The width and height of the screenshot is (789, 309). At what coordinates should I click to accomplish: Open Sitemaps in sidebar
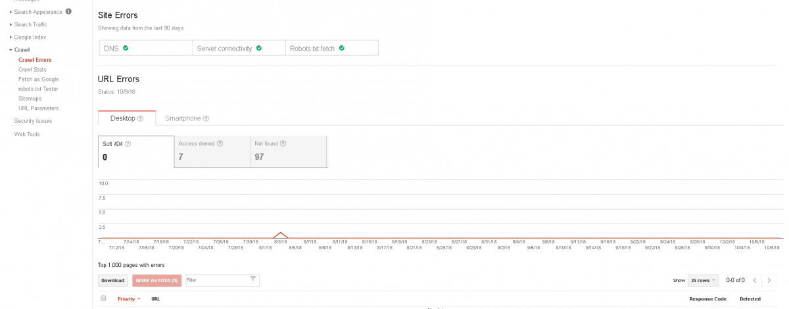point(30,99)
